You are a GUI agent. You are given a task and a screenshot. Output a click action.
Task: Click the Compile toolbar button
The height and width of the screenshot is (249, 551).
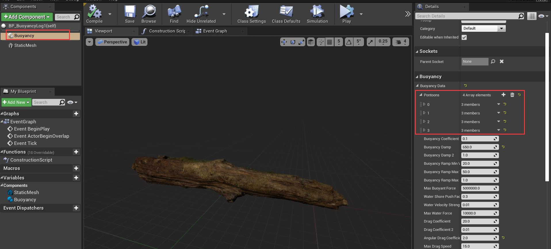tap(94, 14)
